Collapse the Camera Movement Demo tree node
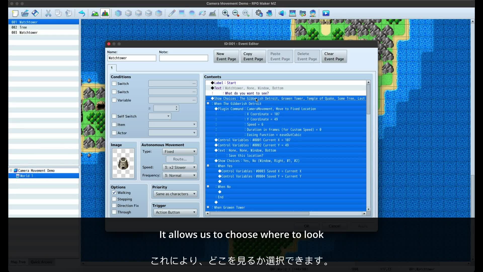Viewport: 483px width, 272px height. point(11,171)
